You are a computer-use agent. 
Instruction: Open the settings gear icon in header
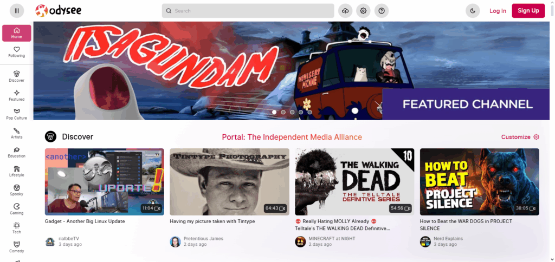363,11
